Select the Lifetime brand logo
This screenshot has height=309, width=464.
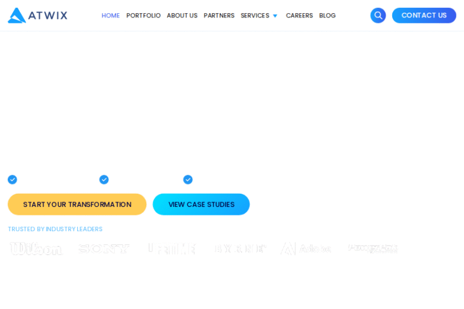pos(172,249)
